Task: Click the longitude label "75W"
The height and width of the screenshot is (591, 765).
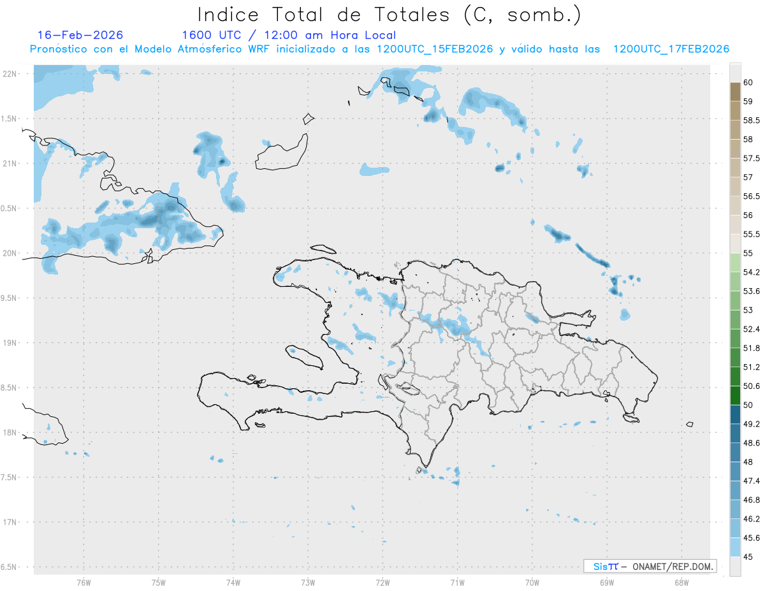Action: [159, 582]
